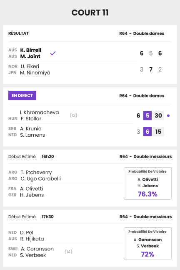
Task: Open T. Etcheverry player name
Action: click(36, 172)
